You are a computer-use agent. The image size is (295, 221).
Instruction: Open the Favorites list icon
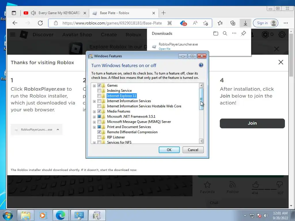point(220,23)
